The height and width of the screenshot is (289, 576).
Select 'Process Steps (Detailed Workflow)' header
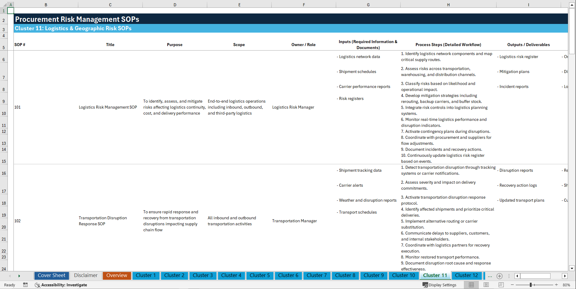pyautogui.click(x=448, y=45)
